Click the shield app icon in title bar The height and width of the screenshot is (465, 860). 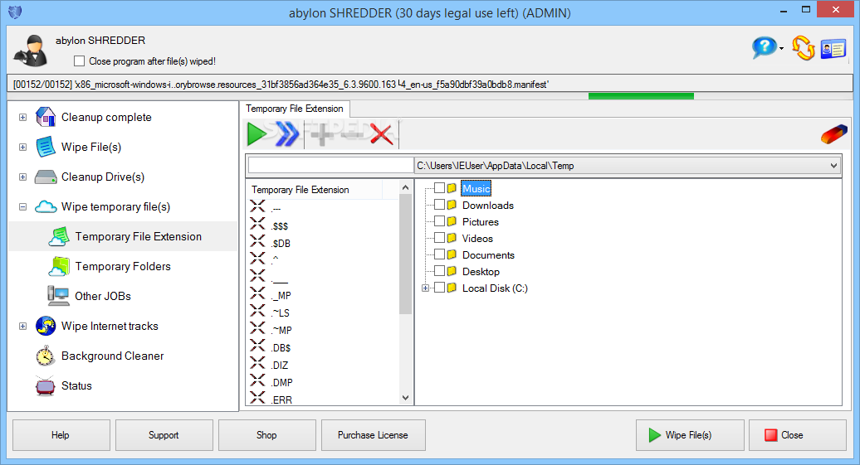click(x=15, y=12)
